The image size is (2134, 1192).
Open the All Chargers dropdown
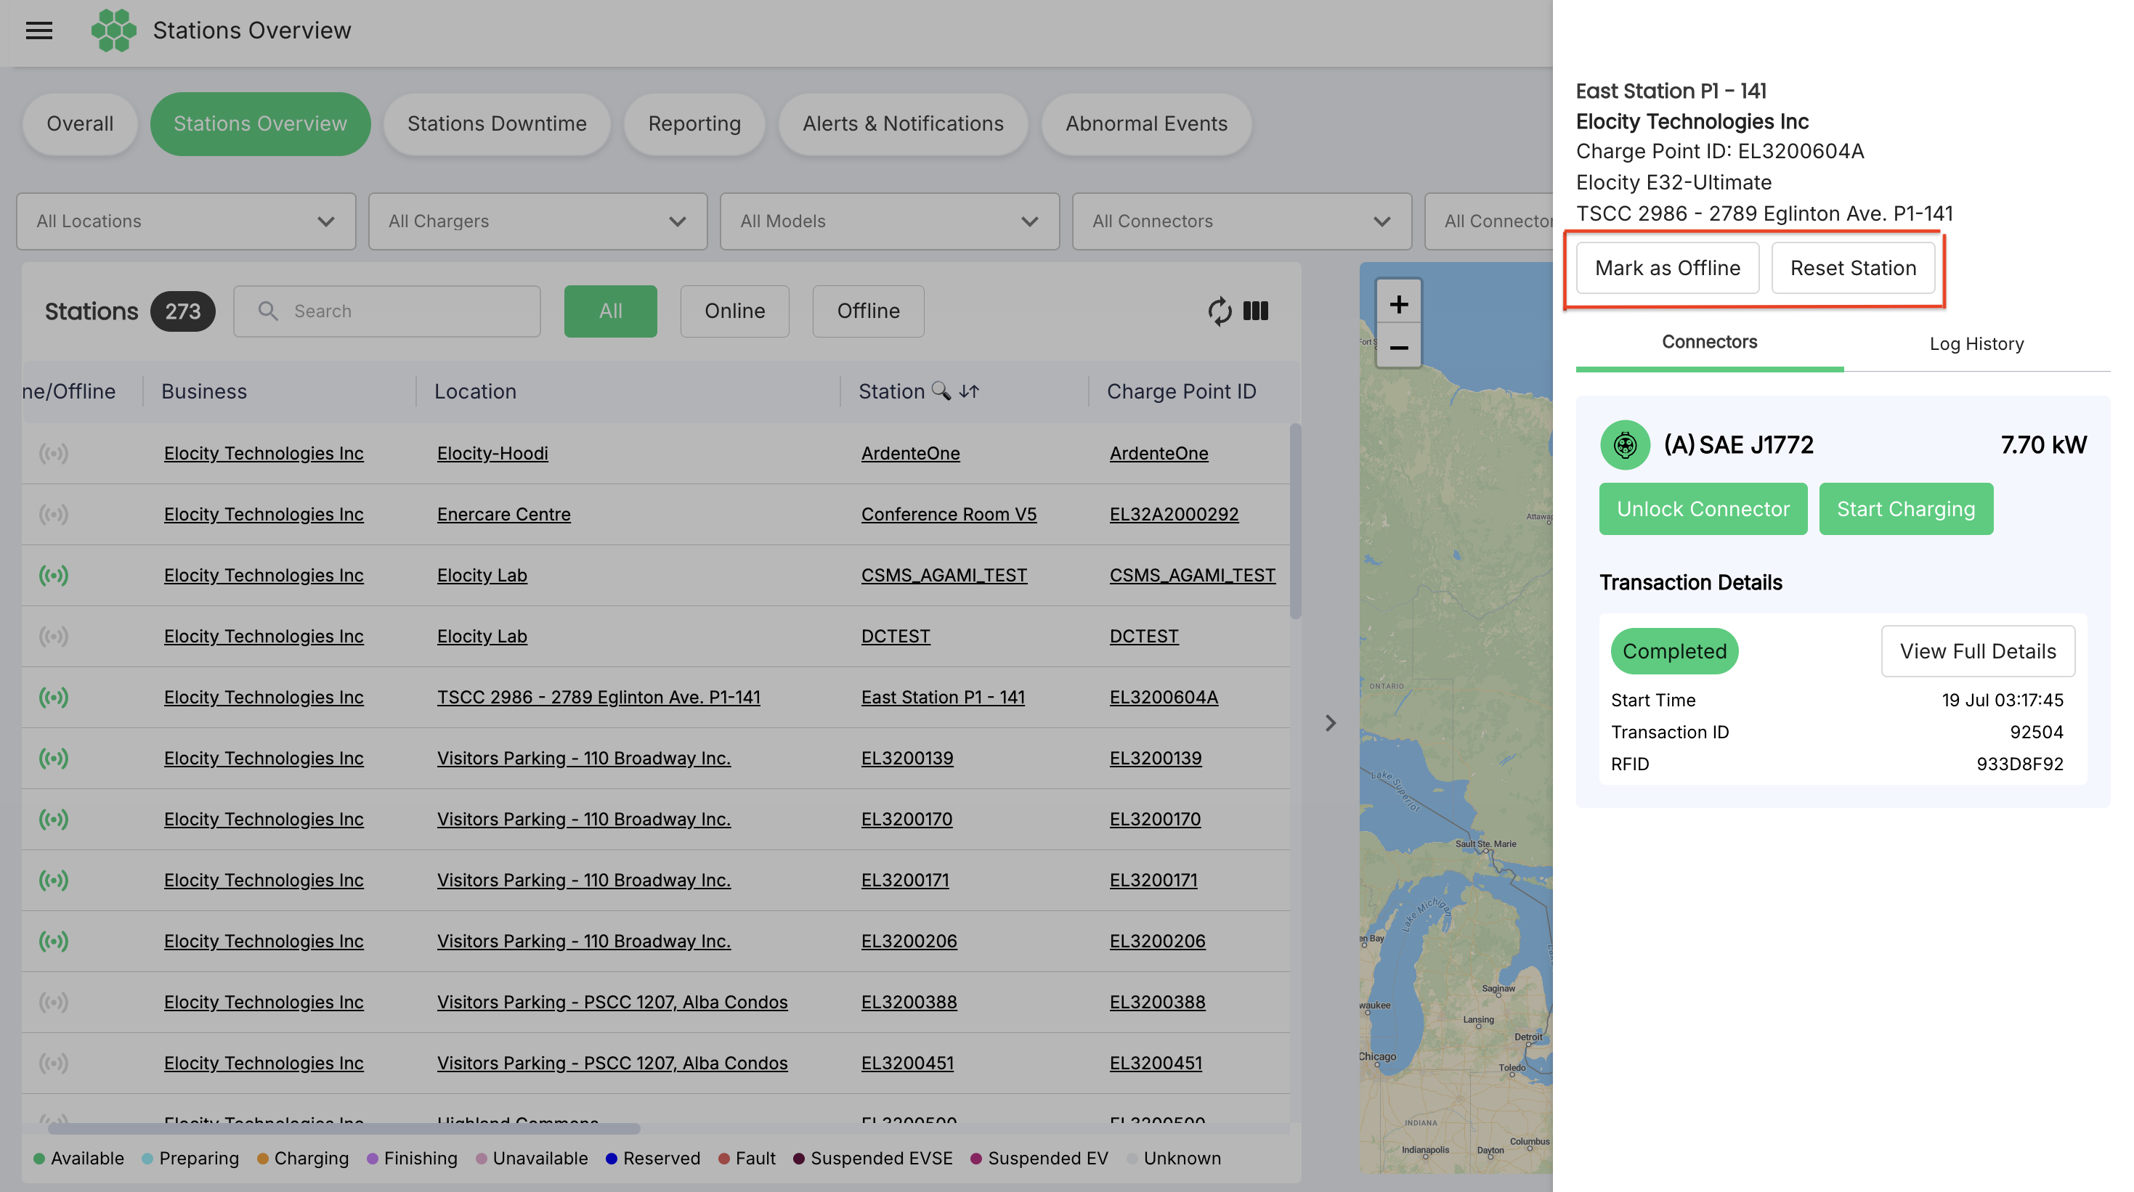538,221
